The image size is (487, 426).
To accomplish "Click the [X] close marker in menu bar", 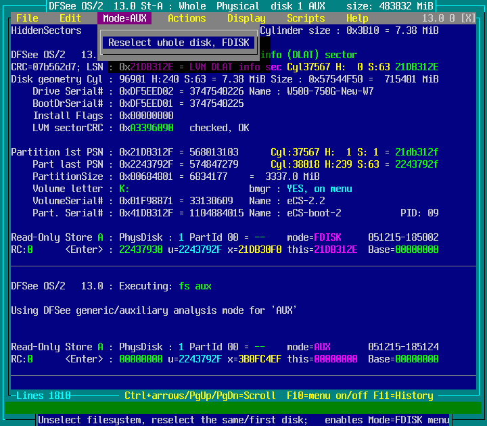I will click(x=467, y=18).
